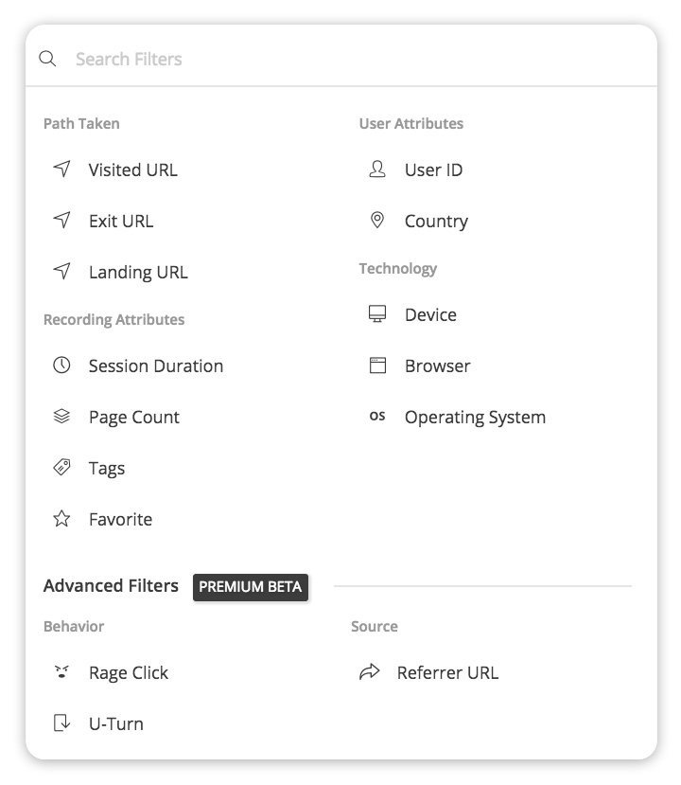Click the User ID person icon

pos(377,169)
